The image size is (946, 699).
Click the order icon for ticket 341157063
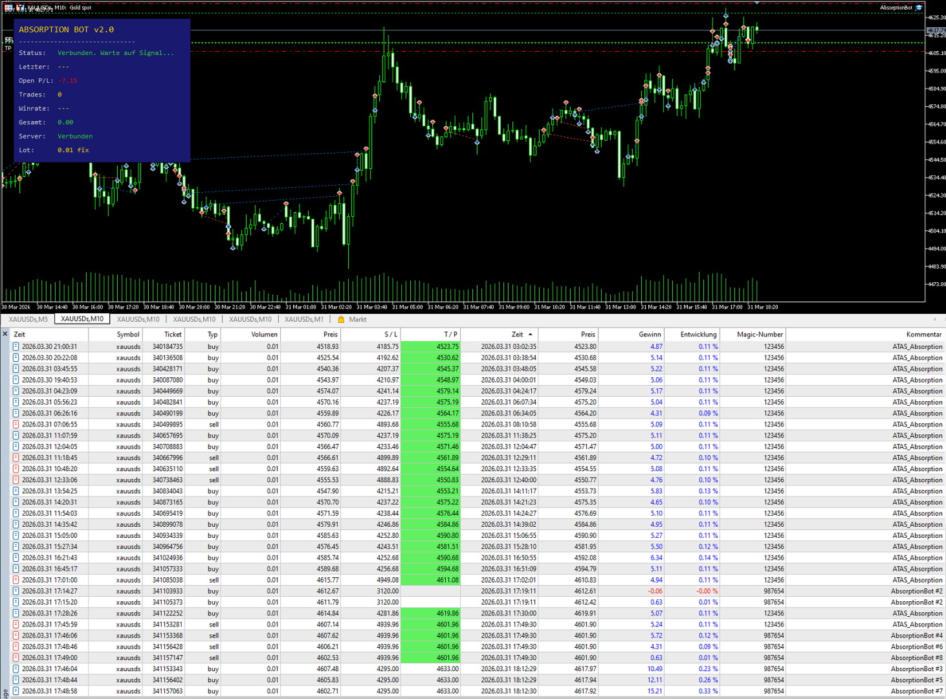(x=16, y=691)
